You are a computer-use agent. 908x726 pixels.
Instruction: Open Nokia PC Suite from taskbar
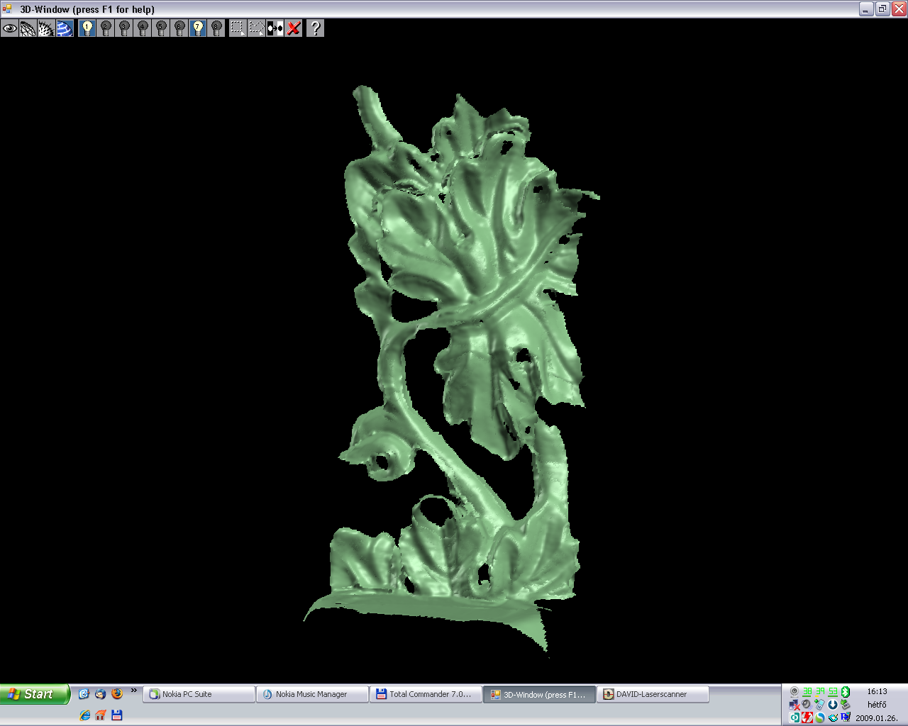click(x=199, y=694)
